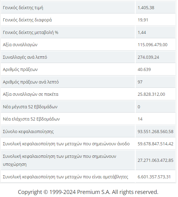The height and width of the screenshot is (197, 178).
Task: Click the turnover value 115.096.479,00
Action: 153,45
